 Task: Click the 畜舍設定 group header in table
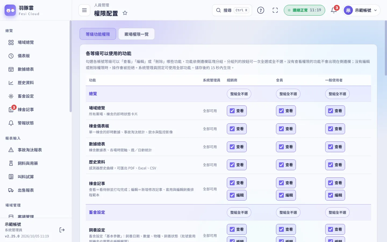coord(97,212)
